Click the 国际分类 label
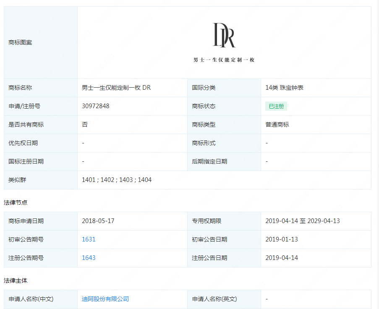The height and width of the screenshot is (309, 379). point(204,88)
